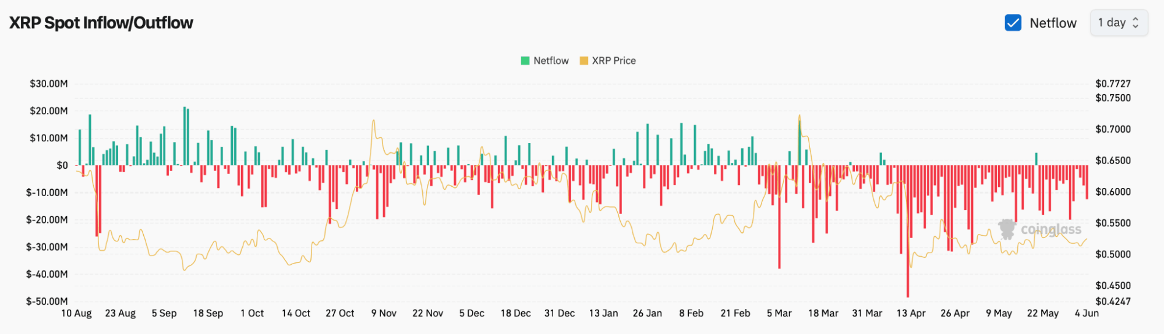Select the 10 Aug date label
1164x334 pixels.
click(76, 313)
